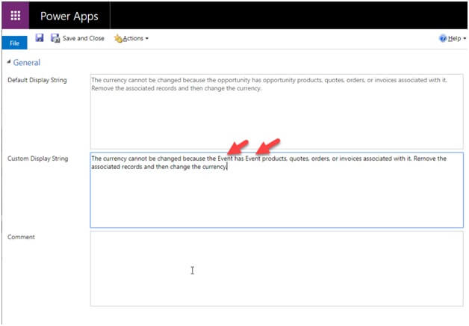Image resolution: width=469 pixels, height=326 pixels.
Task: Click the Default Display String field label
Action: click(37, 79)
